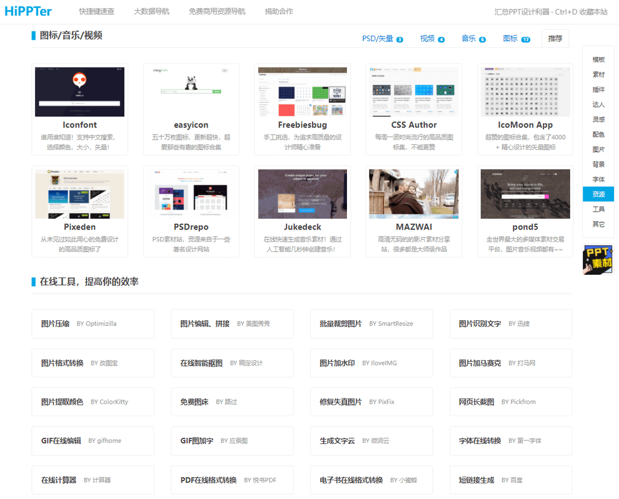Jump to 图片 in side navigation

tap(598, 149)
